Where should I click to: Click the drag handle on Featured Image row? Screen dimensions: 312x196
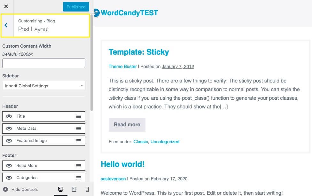[79, 141]
